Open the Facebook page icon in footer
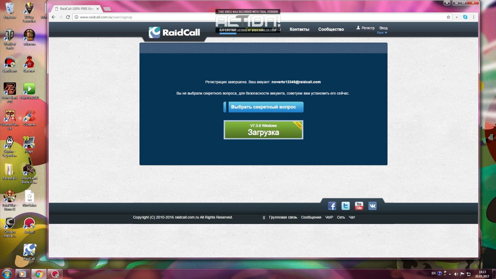This screenshot has width=496, height=279. (332, 206)
